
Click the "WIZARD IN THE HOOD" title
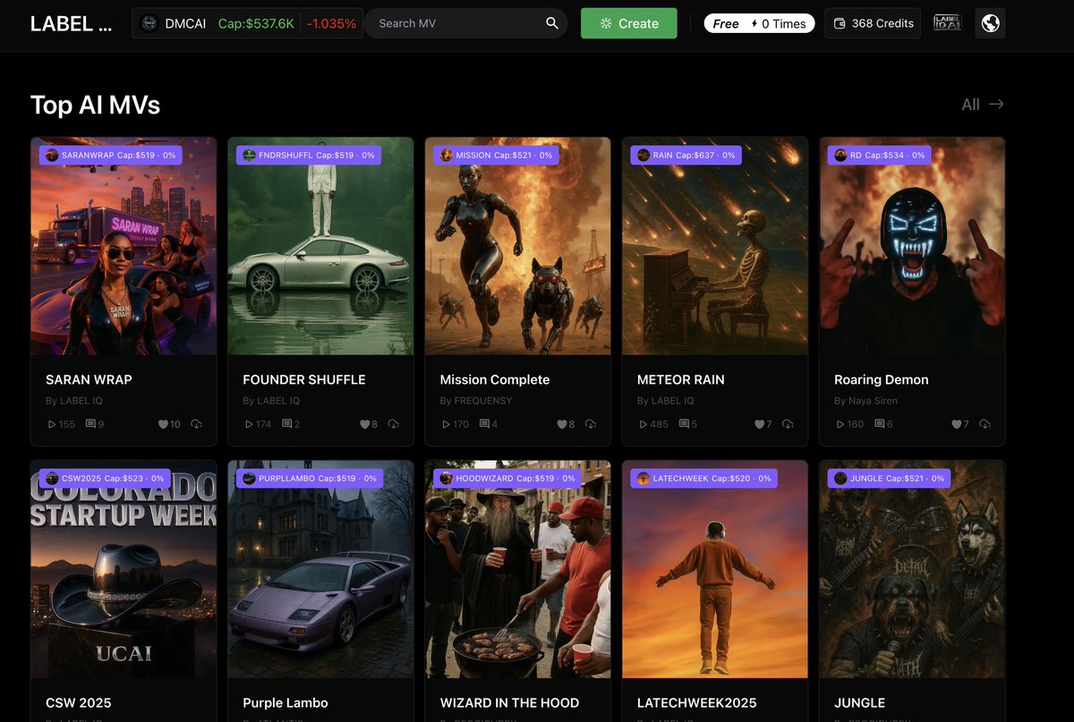[509, 703]
